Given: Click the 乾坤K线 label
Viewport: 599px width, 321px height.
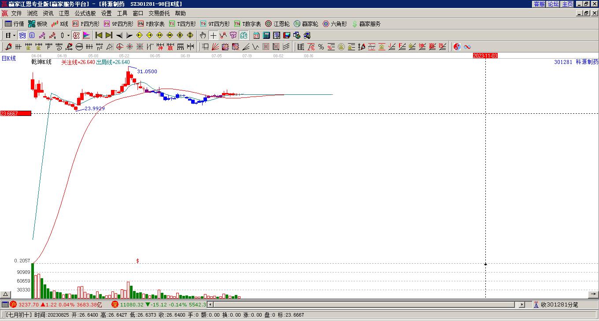Looking at the screenshot, I should click(x=41, y=62).
